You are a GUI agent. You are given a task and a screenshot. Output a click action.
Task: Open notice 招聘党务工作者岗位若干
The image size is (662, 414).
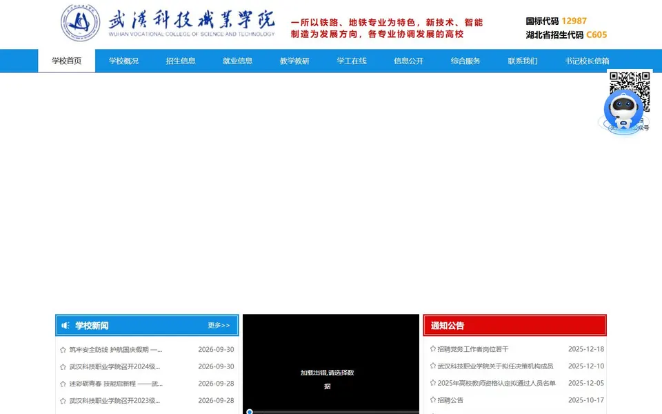[473, 349]
